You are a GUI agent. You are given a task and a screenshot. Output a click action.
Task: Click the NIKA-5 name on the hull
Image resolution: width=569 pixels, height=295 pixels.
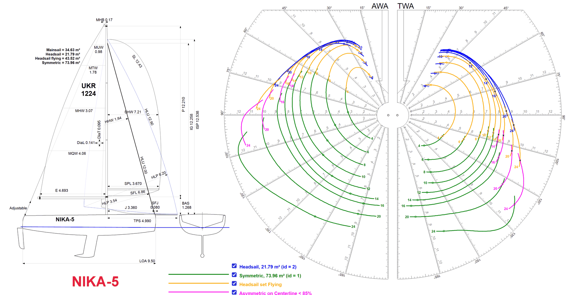[x=65, y=220]
